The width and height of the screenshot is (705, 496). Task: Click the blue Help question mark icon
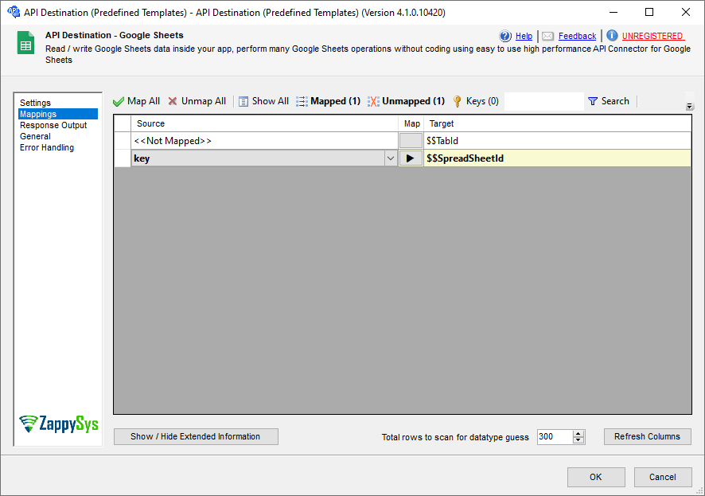tap(505, 36)
